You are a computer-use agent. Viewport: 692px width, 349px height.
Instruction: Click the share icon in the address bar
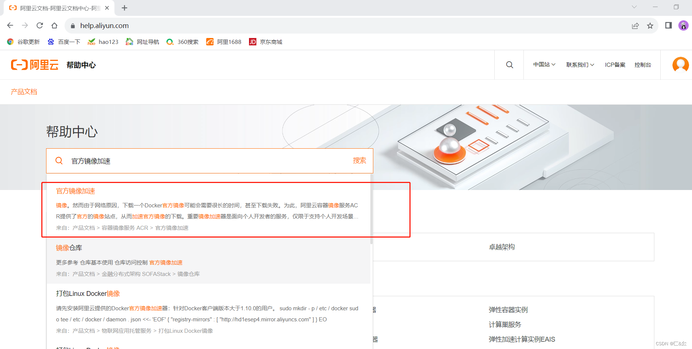[x=635, y=25]
